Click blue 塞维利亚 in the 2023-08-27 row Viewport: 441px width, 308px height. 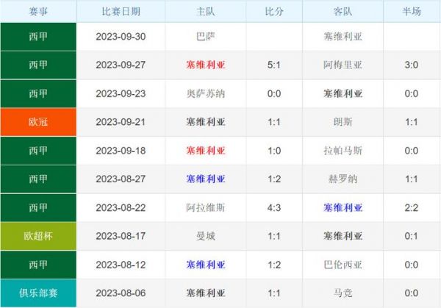tap(206, 179)
